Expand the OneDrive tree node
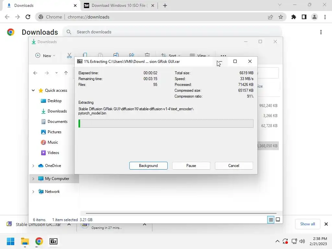 point(33,166)
